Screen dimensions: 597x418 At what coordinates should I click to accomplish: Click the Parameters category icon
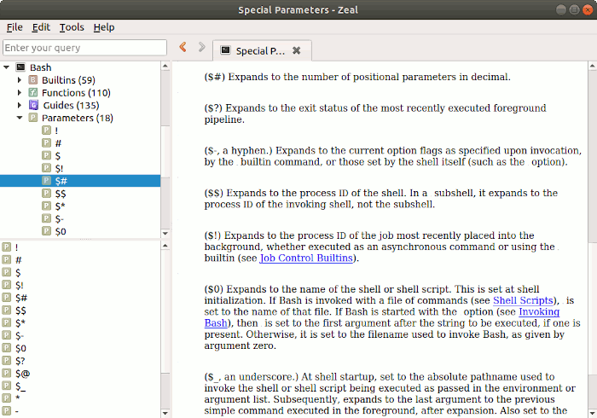33,118
